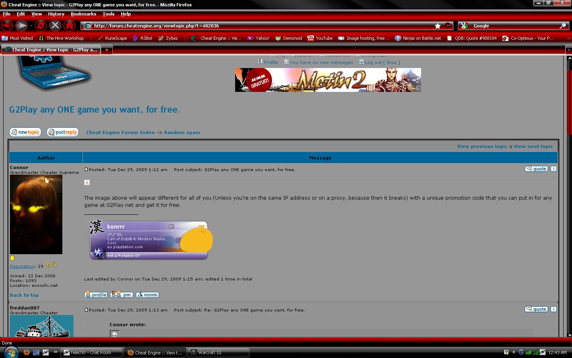This screenshot has width=572, height=358.
Task: Click the broken image placeholder in Connor's post
Action: pyautogui.click(x=87, y=183)
